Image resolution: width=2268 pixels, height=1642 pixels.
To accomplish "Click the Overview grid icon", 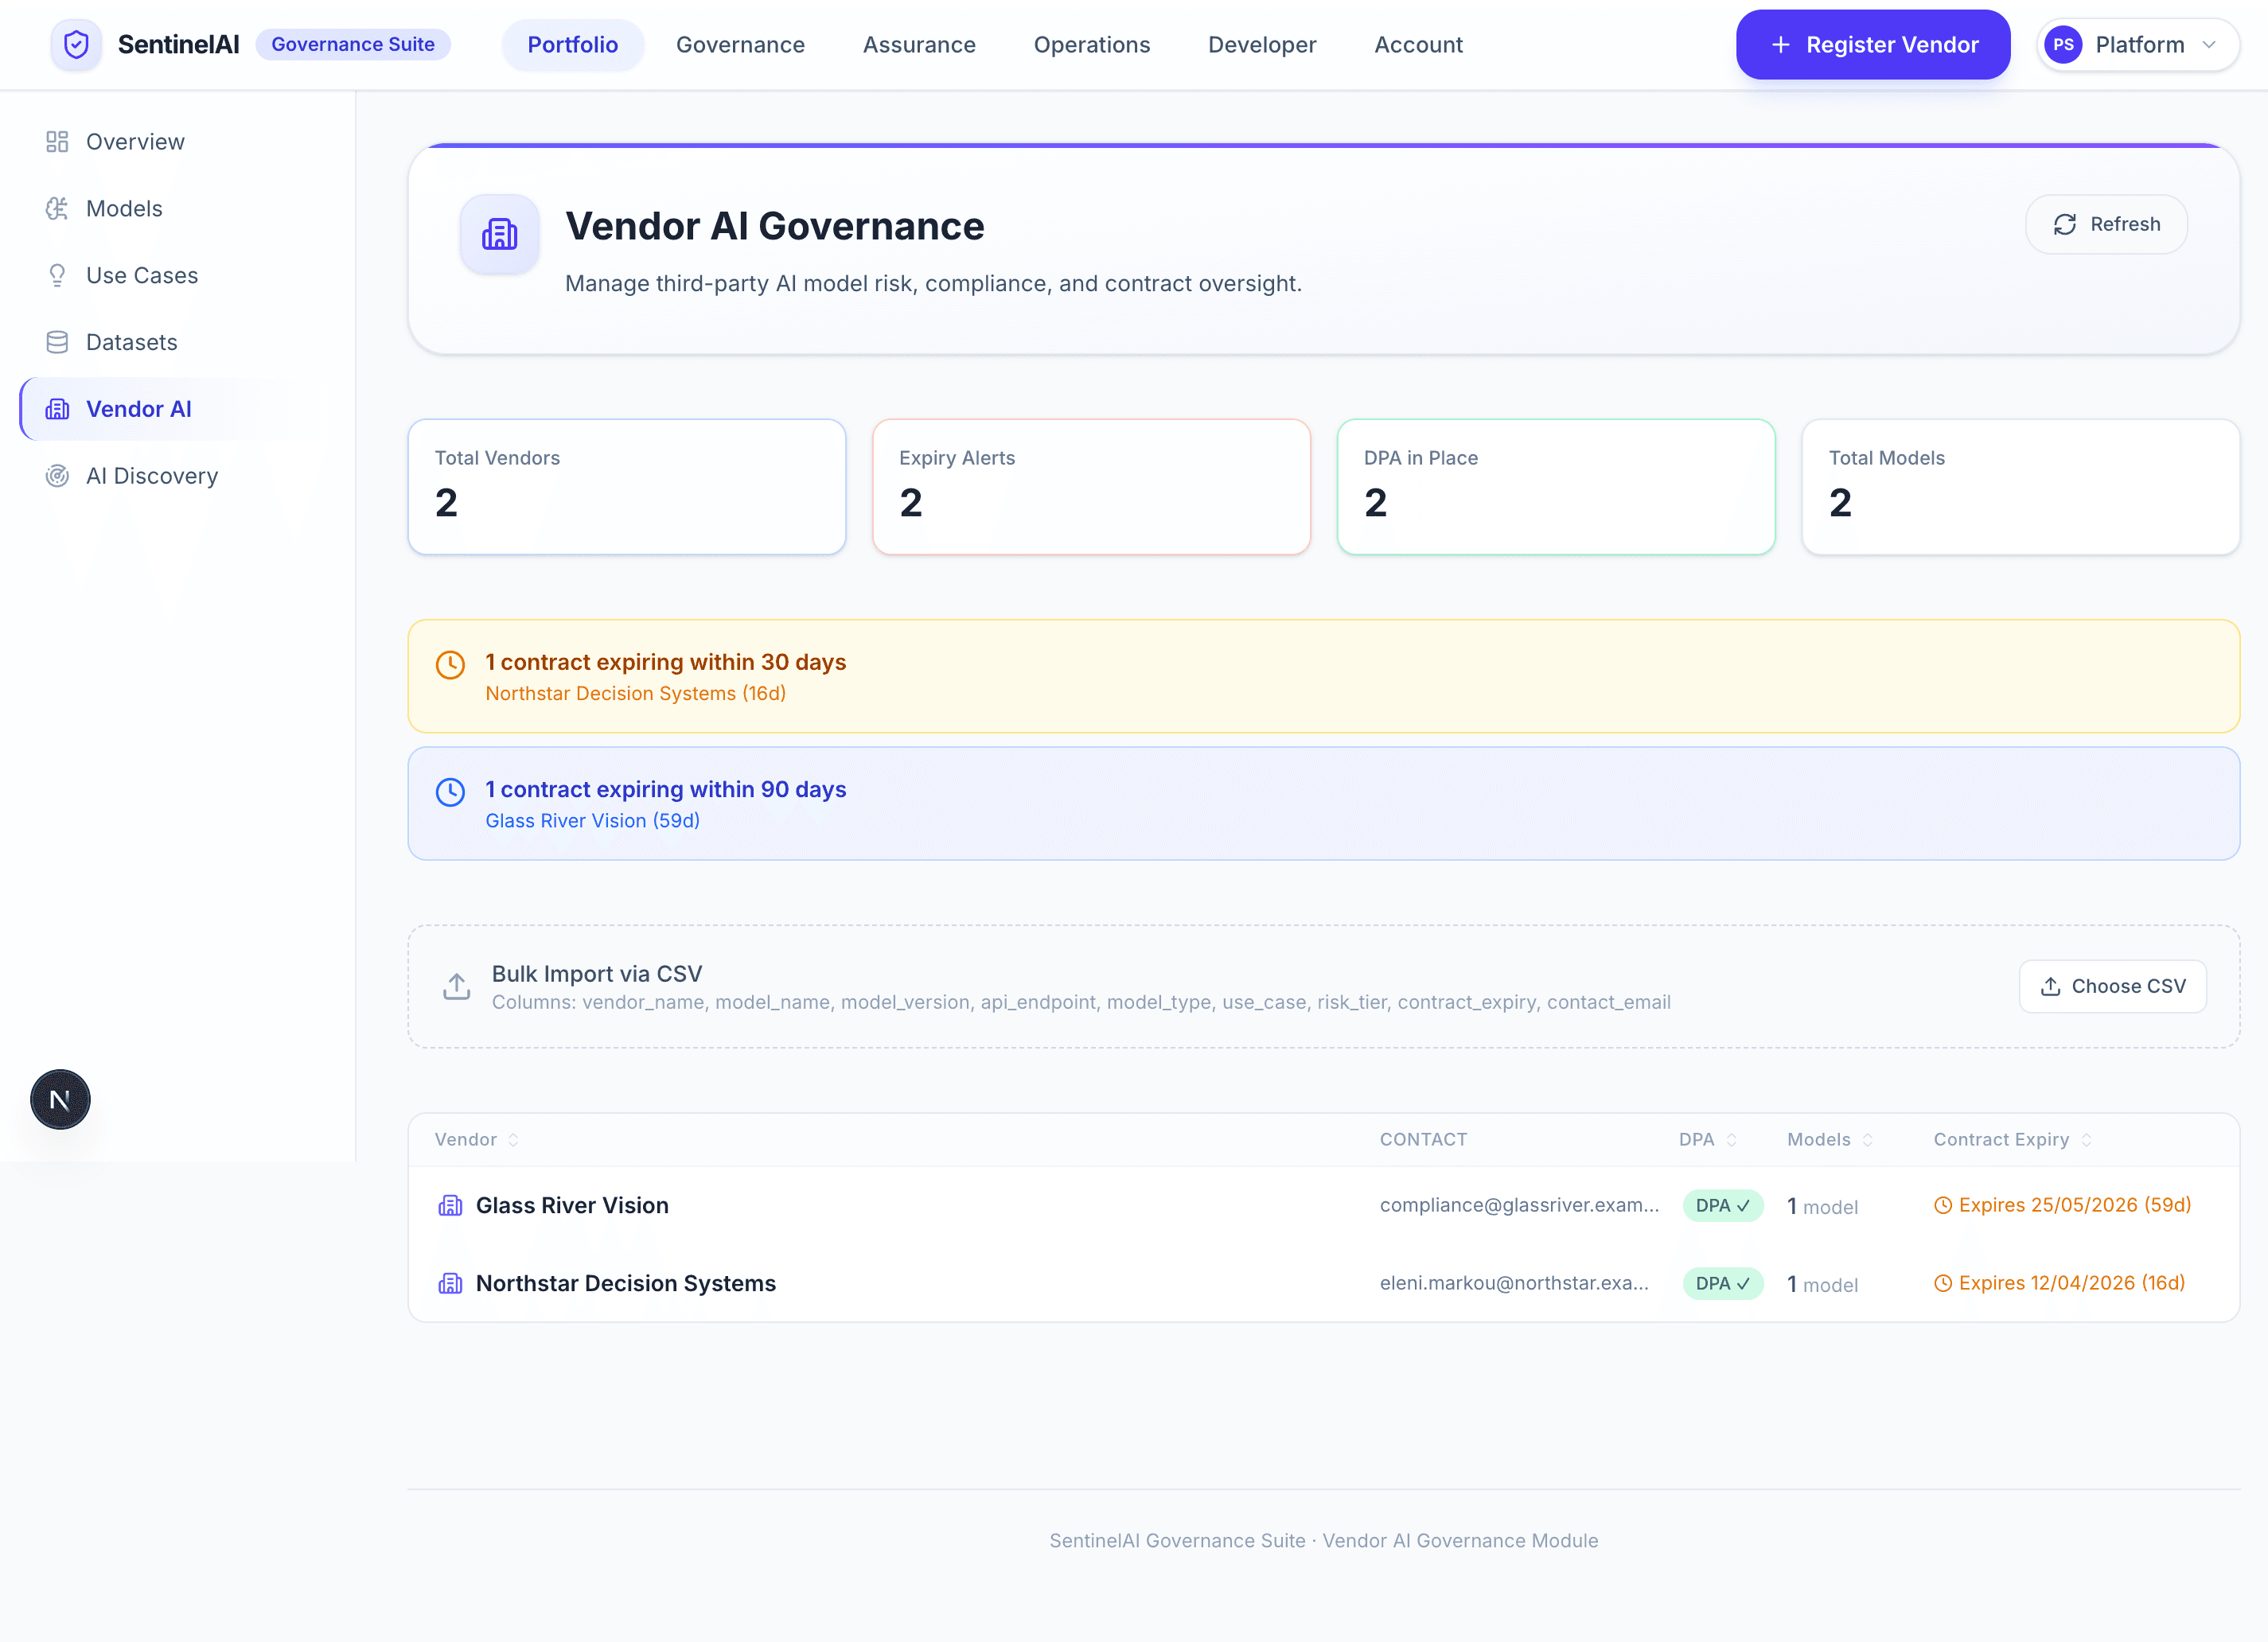I will pos(57,141).
